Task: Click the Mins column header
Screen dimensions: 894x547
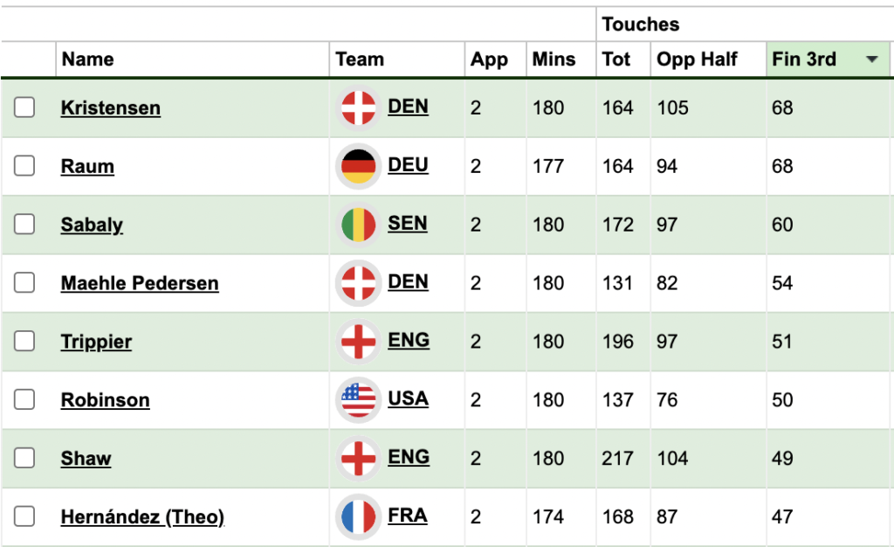Action: pos(554,59)
